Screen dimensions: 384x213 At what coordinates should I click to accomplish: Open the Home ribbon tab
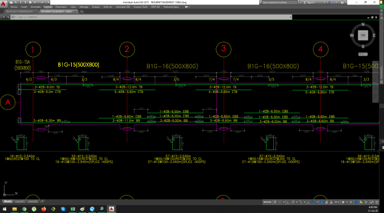click(x=14, y=7)
